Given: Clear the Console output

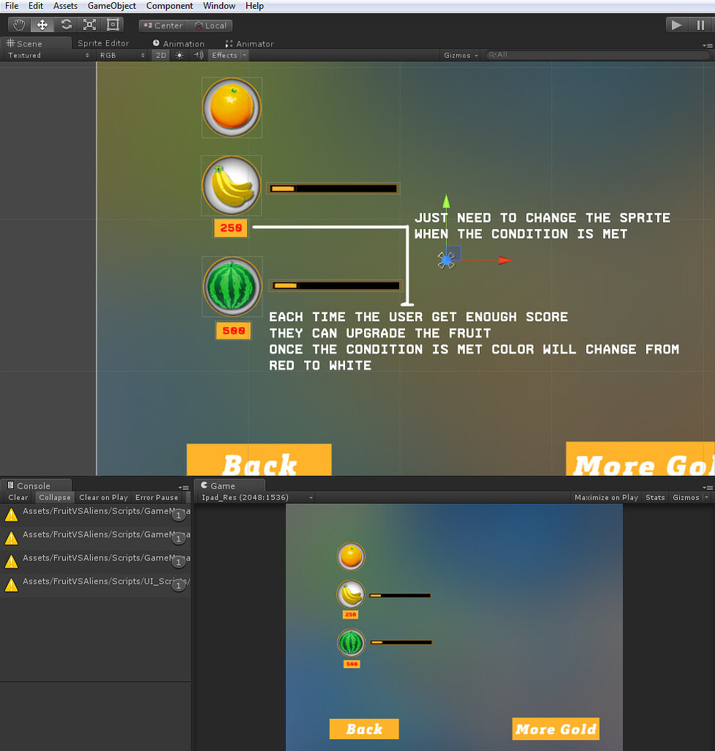Looking at the screenshot, I should [17, 497].
